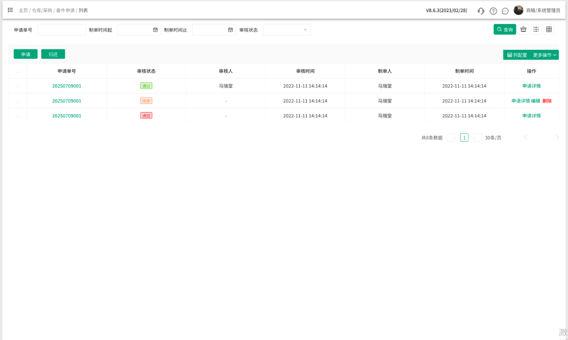This screenshot has height=340, width=568.
Task: Click the green 申请 button
Action: click(x=25, y=54)
